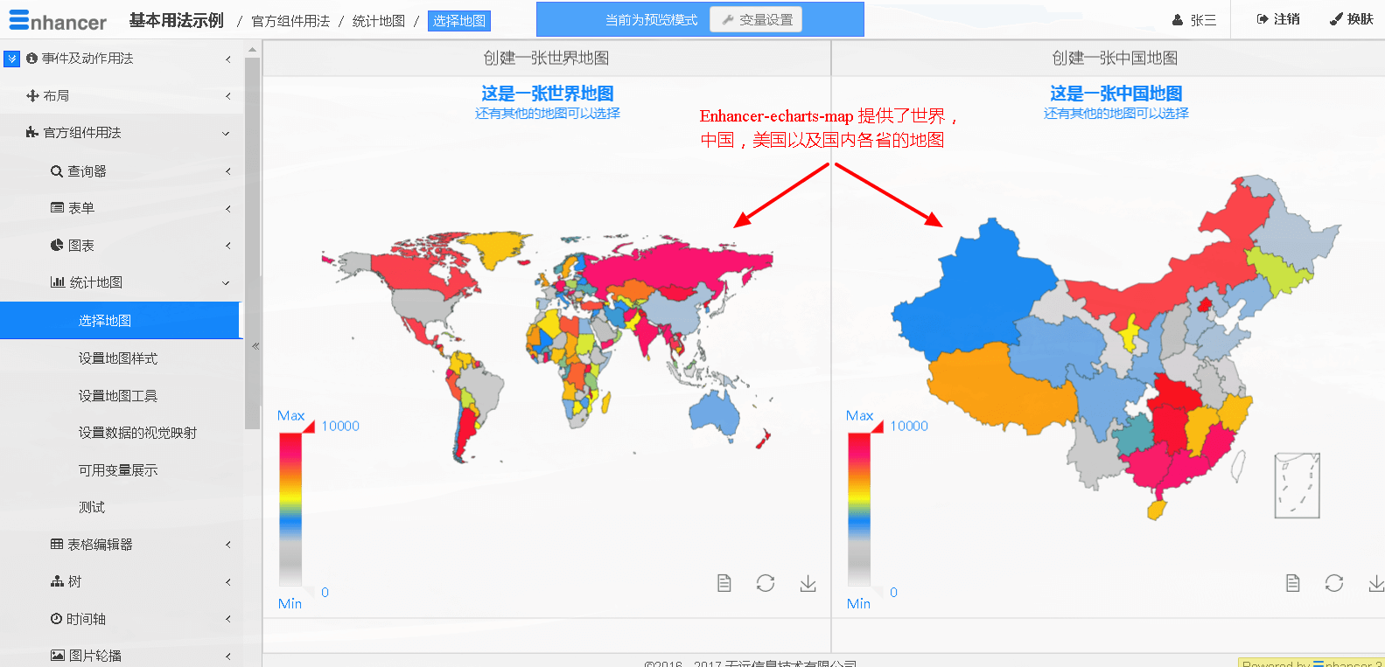
Task: Click the user icon for 张三
Action: [x=1178, y=20]
